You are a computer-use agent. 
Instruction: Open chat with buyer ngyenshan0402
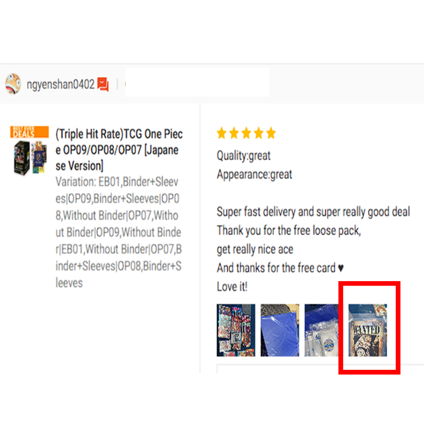pos(103,84)
